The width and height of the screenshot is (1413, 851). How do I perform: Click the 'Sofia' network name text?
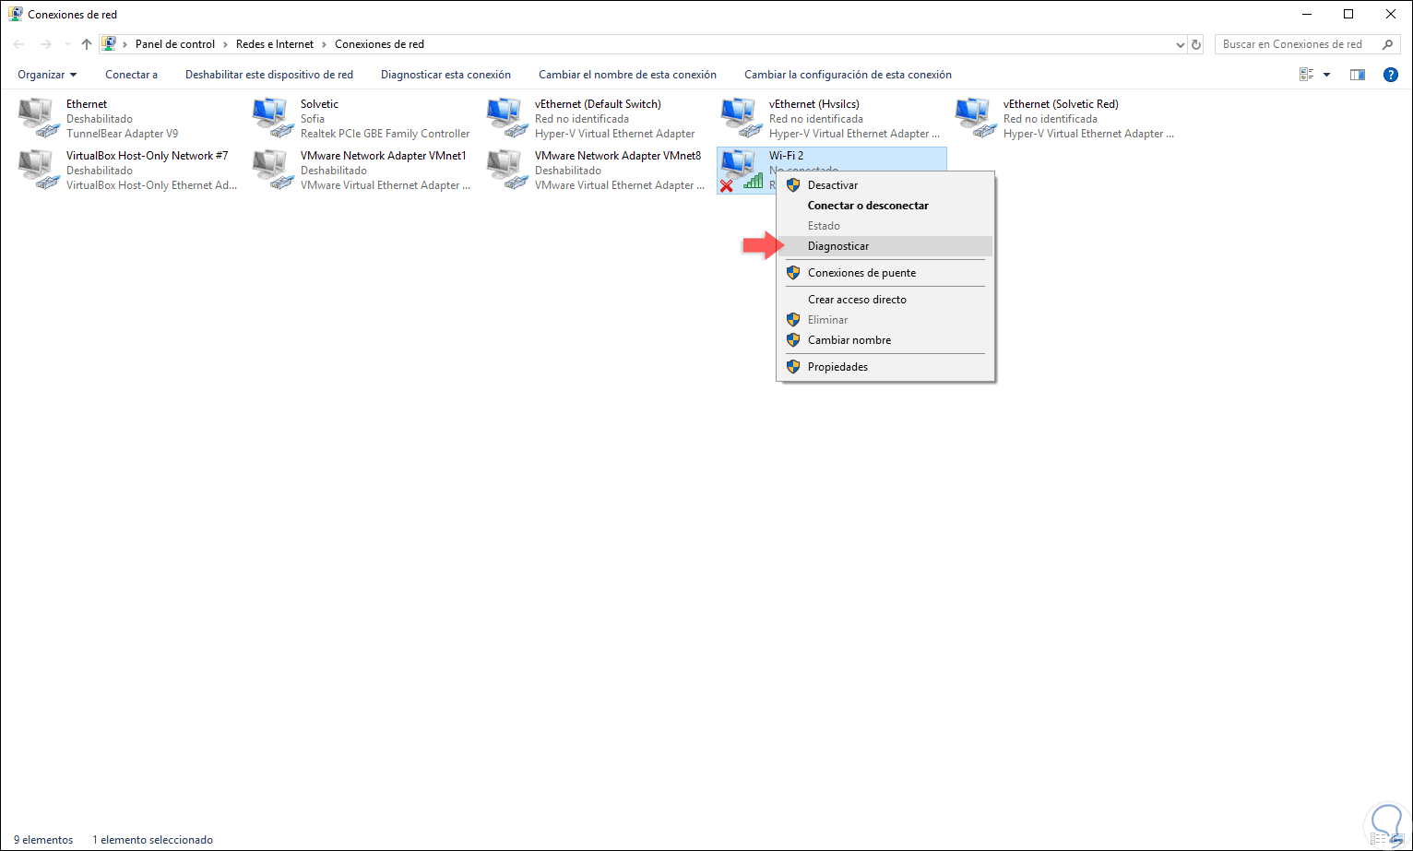pyautogui.click(x=313, y=119)
